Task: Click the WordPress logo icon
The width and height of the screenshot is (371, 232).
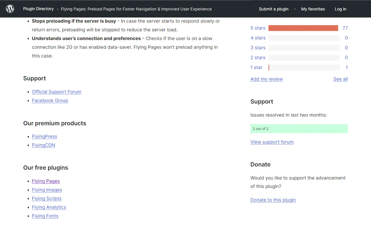Action: 10,9
